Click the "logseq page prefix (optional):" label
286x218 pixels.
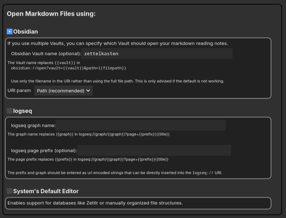(x=44, y=151)
